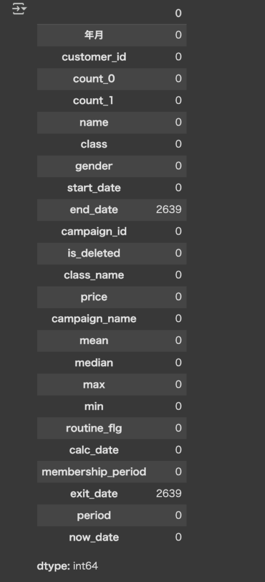Select the class_name row label
This screenshot has height=582, width=265.
tap(94, 275)
